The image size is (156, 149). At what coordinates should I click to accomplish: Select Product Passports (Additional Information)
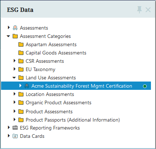click(73, 120)
